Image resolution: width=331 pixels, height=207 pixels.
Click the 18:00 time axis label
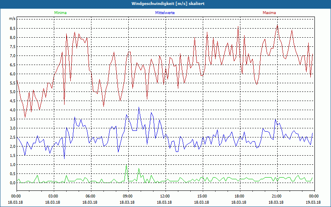point(240,196)
